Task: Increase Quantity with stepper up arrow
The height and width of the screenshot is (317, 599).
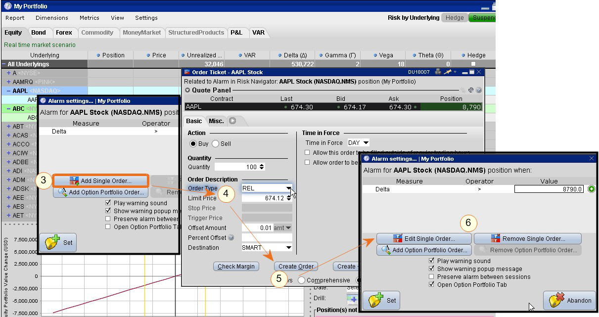Action: (x=262, y=165)
